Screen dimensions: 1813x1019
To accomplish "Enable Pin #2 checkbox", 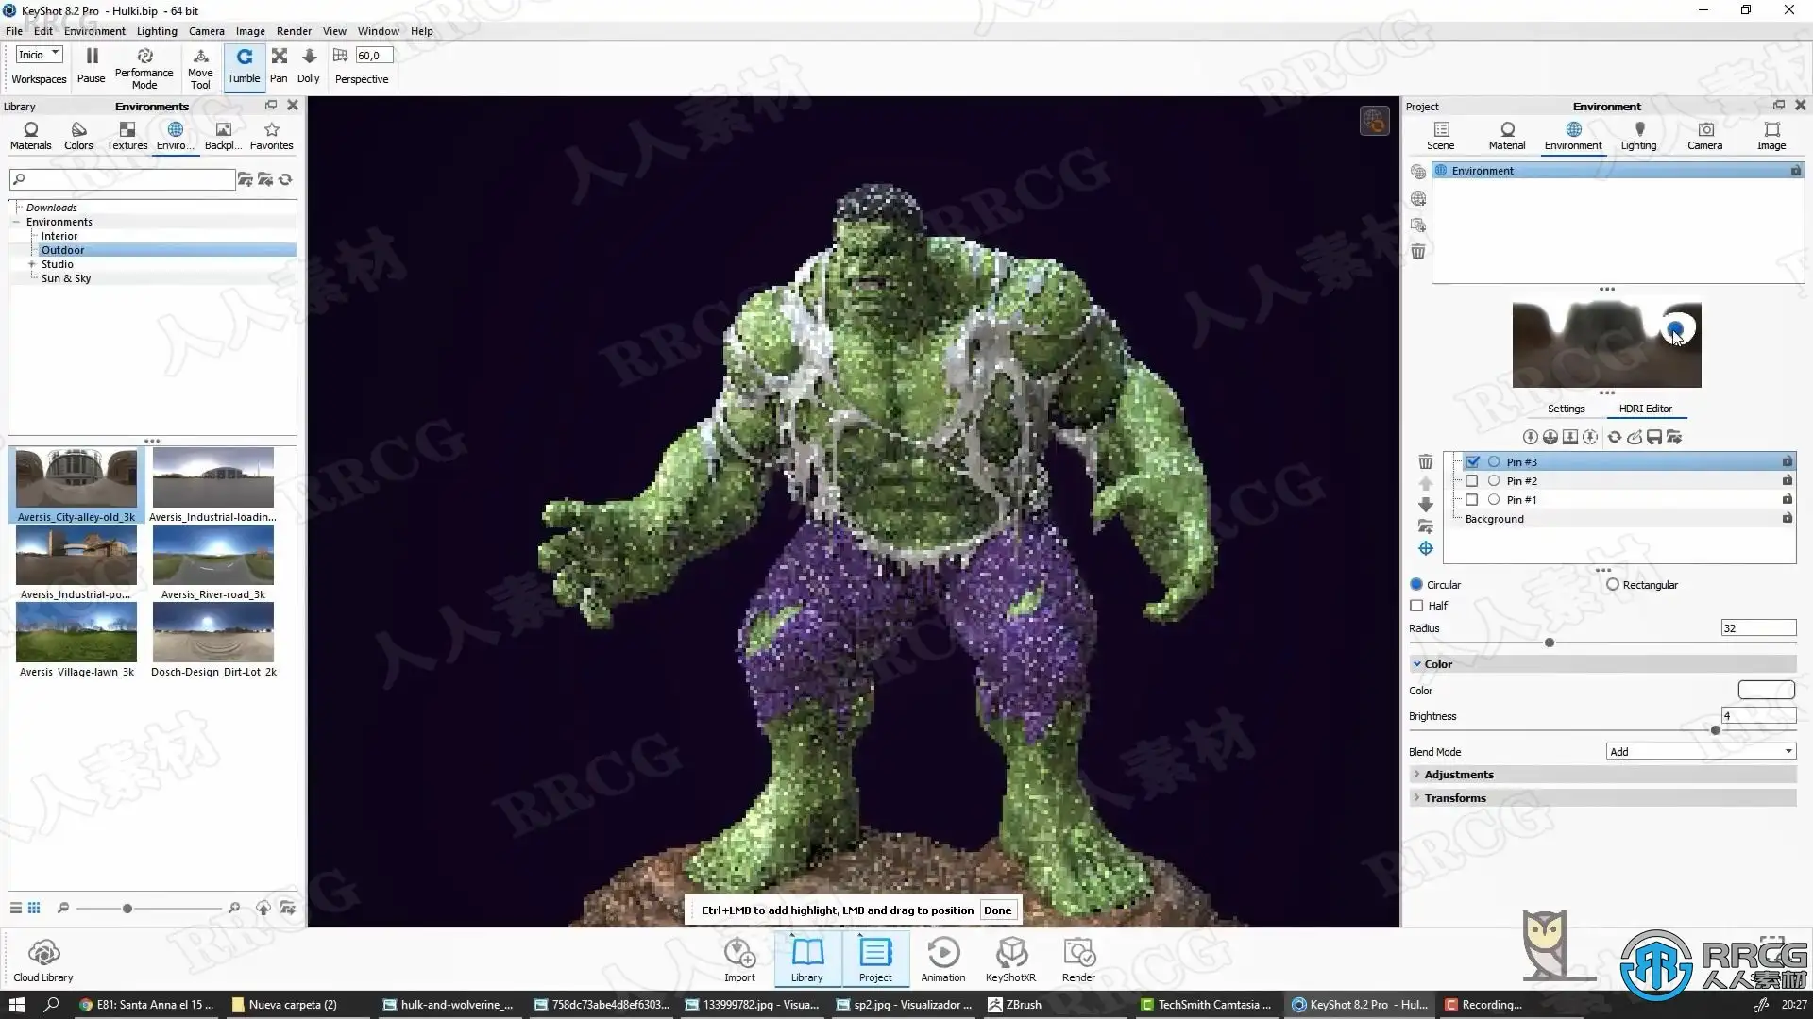I will [x=1471, y=481].
